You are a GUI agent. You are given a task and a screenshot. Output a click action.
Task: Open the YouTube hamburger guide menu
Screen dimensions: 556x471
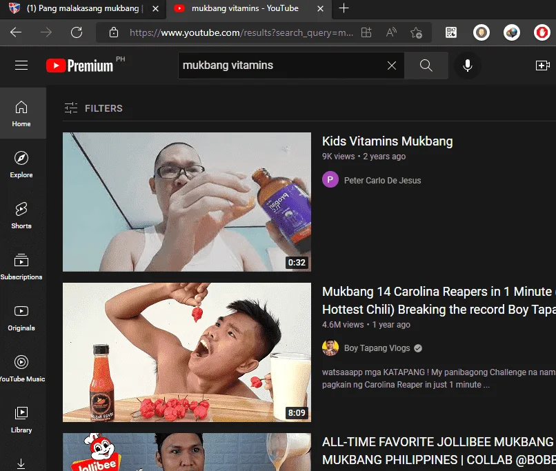tap(21, 66)
